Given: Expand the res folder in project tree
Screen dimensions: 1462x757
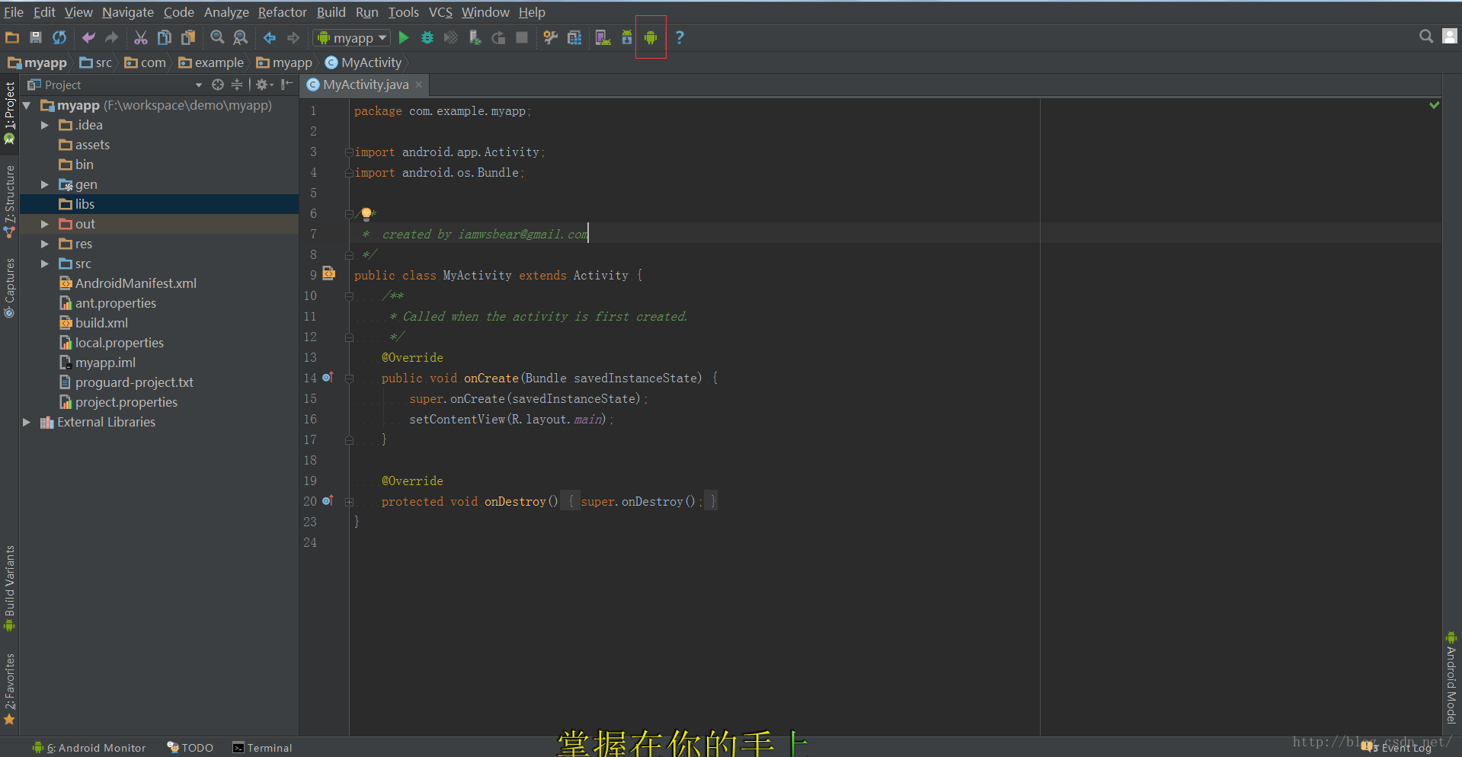Looking at the screenshot, I should click(45, 244).
